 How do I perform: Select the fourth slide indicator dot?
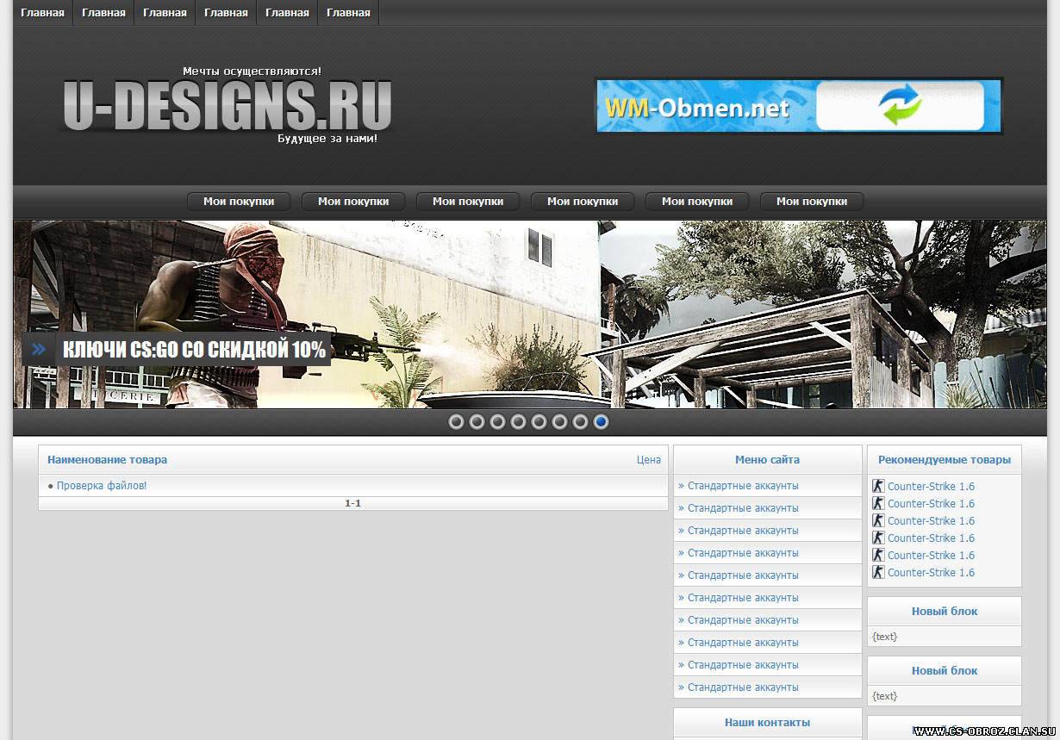point(518,421)
